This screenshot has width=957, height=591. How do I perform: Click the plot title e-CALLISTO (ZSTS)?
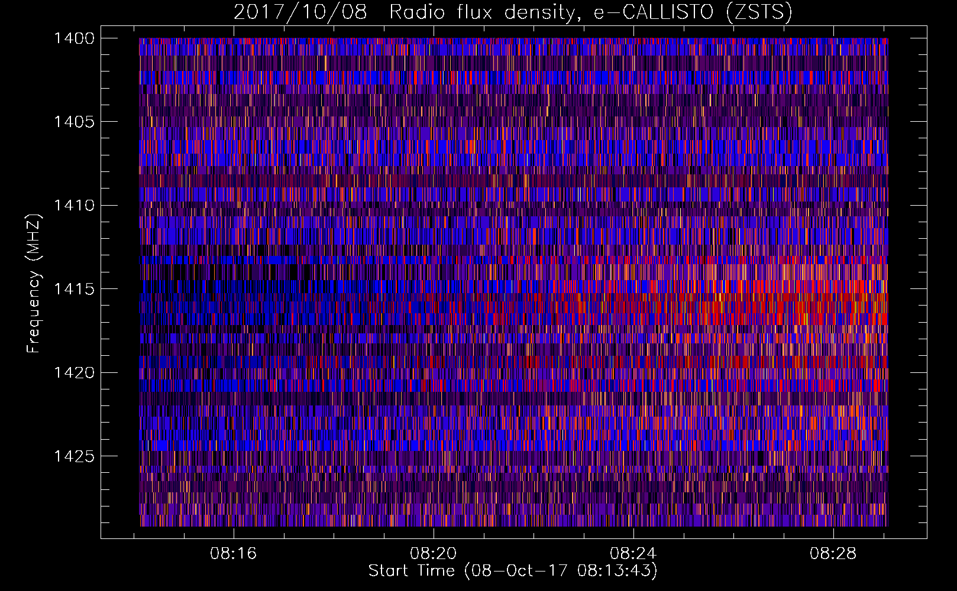pos(692,12)
